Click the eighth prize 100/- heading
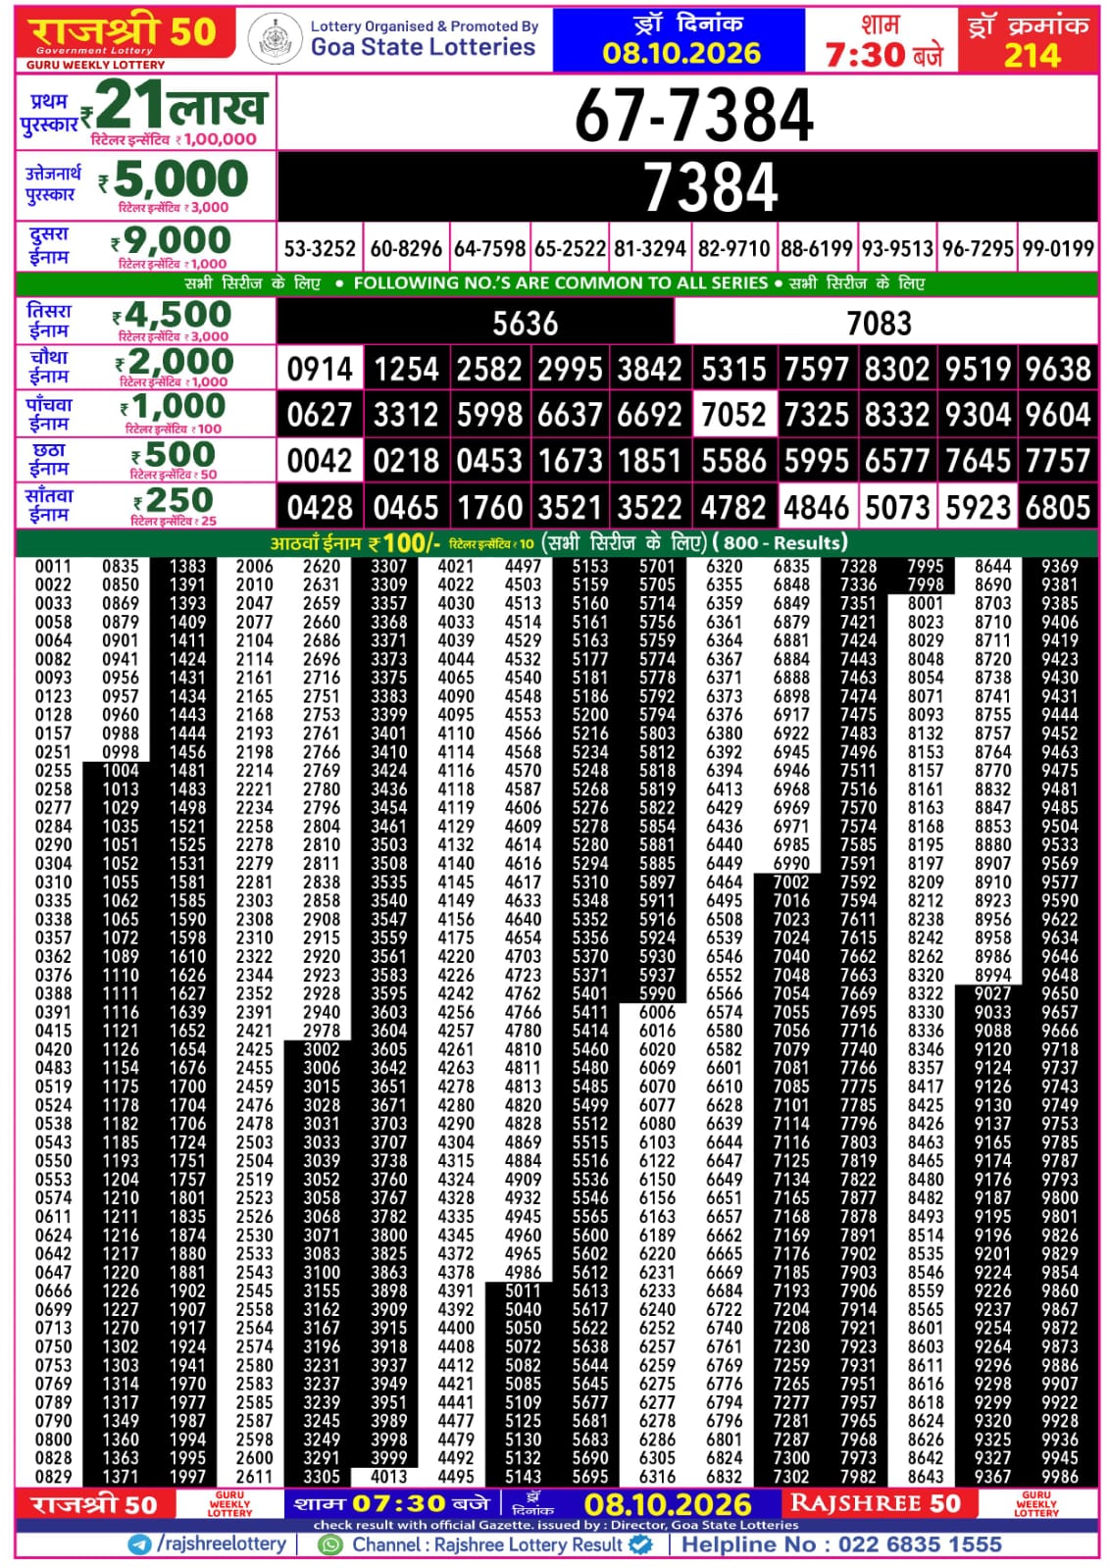The image size is (1109, 1568). tap(355, 542)
